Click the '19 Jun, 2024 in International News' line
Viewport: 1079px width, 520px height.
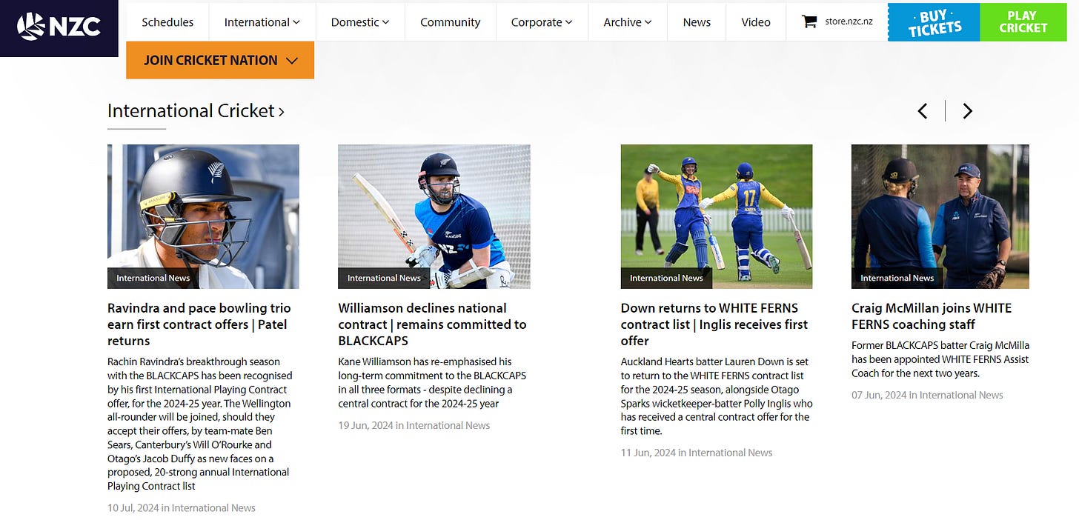tap(414, 425)
